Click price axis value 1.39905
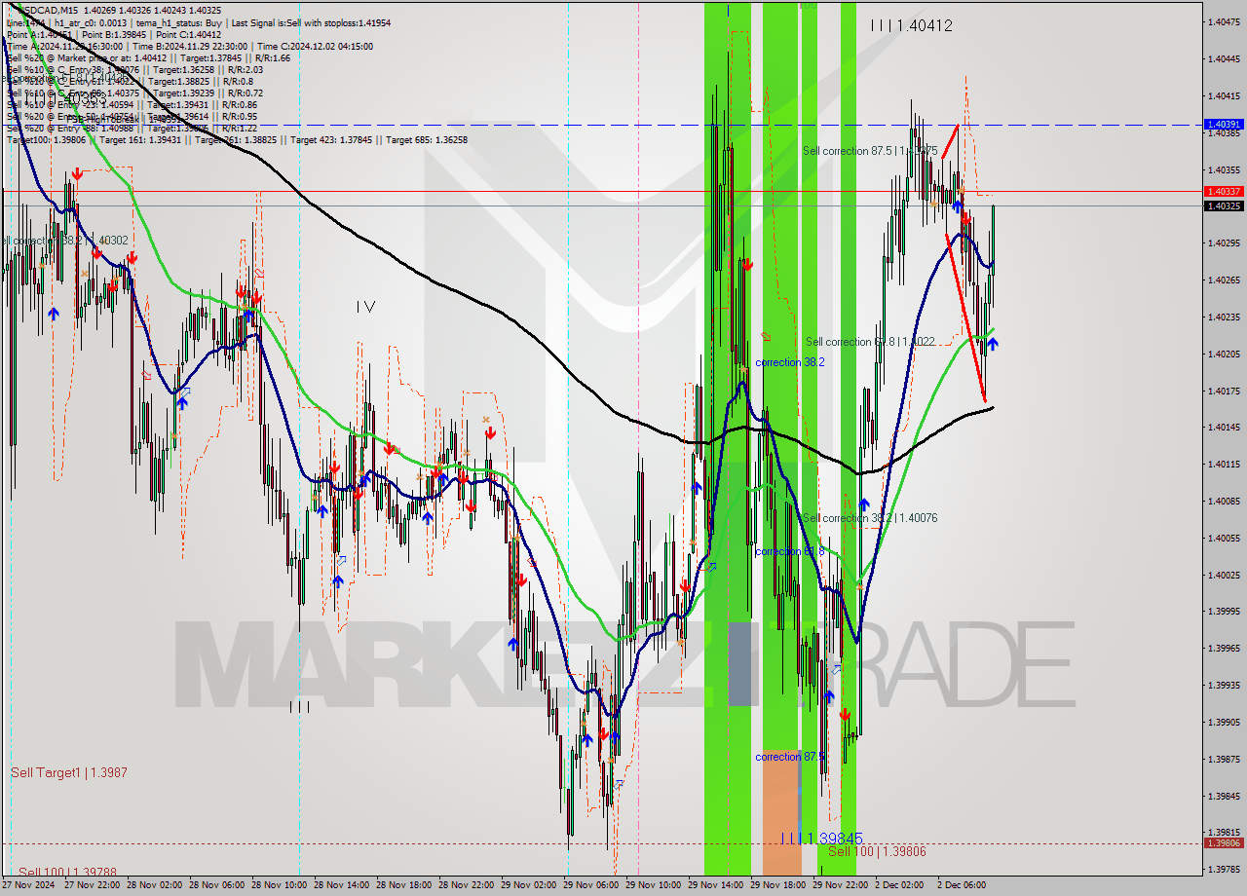 (x=1224, y=722)
